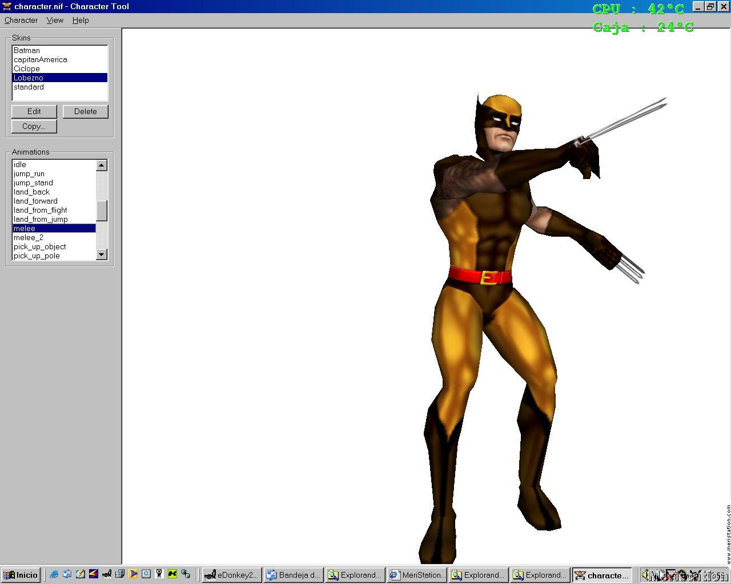Viewport: 731px width, 584px height.
Task: Select the Lobezno skin
Action: pyautogui.click(x=60, y=78)
